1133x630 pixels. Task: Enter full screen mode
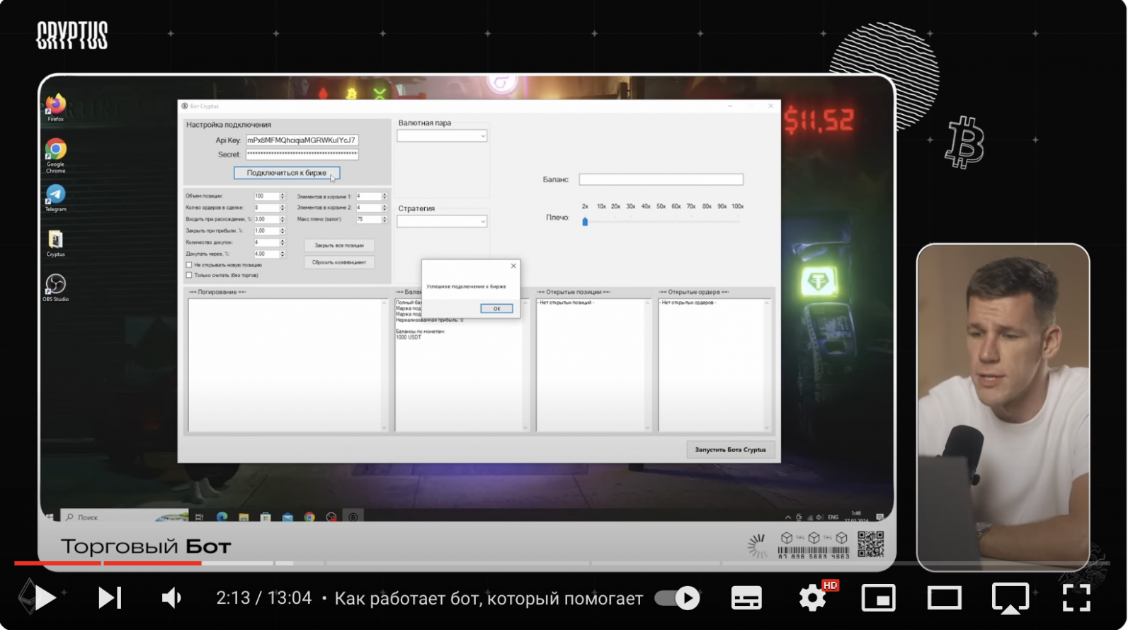[x=1076, y=598]
